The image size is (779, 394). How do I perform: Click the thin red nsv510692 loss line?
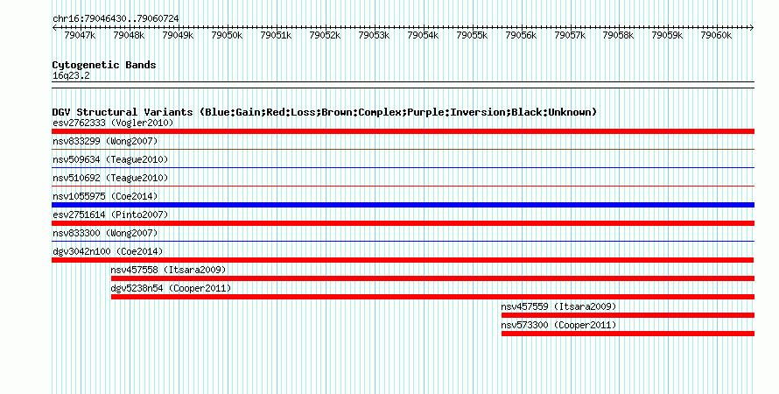tap(403, 186)
